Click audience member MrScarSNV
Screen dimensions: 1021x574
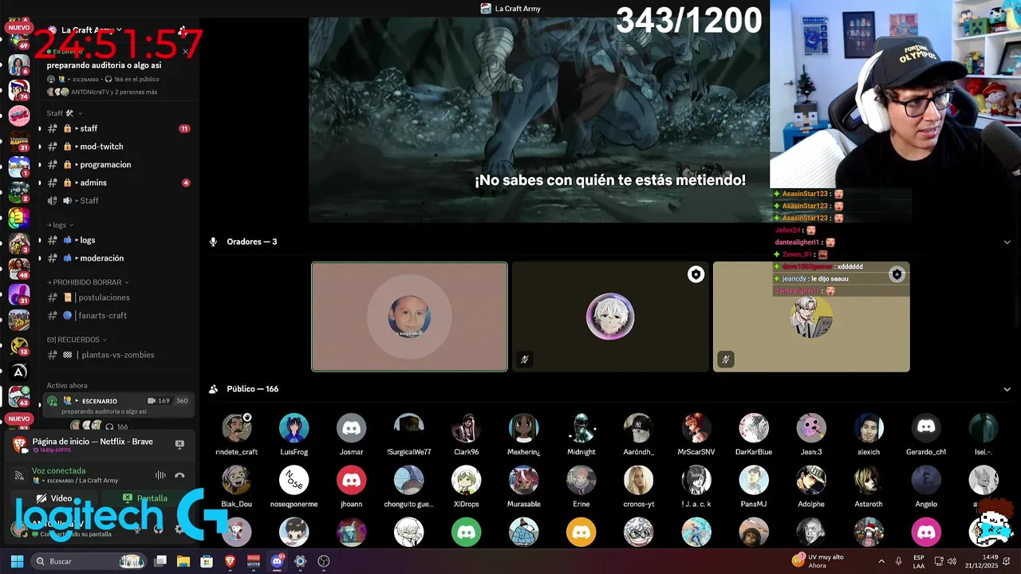(x=696, y=434)
